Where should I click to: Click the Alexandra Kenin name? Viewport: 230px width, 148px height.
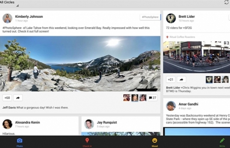tap(27, 122)
